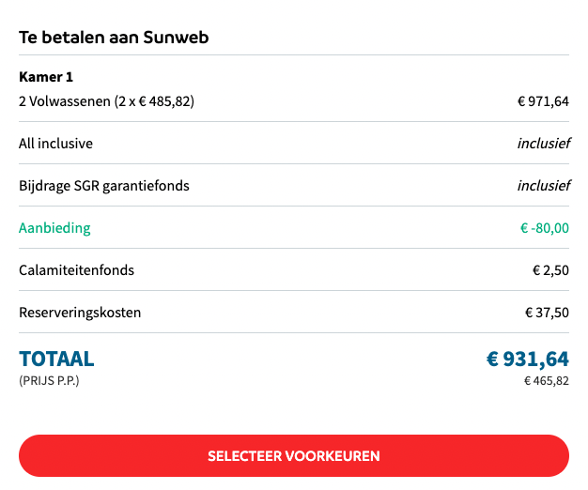
Task: Click the € 37,50 reservation fee
Action: (x=547, y=313)
